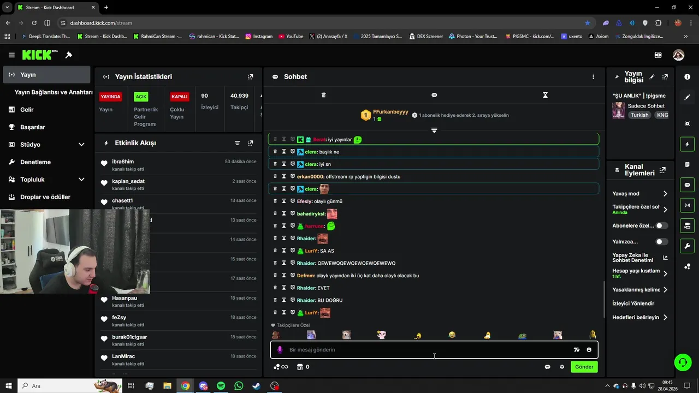This screenshot has width=699, height=393.
Task: Edit Yayın bilgisi with the pencil icon
Action: [652, 77]
